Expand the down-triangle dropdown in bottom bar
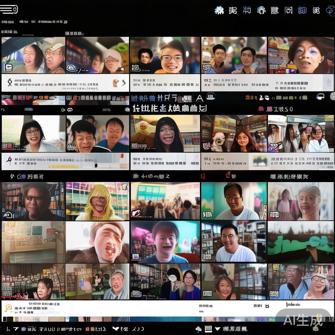This screenshot has width=335, height=335. 218,329
